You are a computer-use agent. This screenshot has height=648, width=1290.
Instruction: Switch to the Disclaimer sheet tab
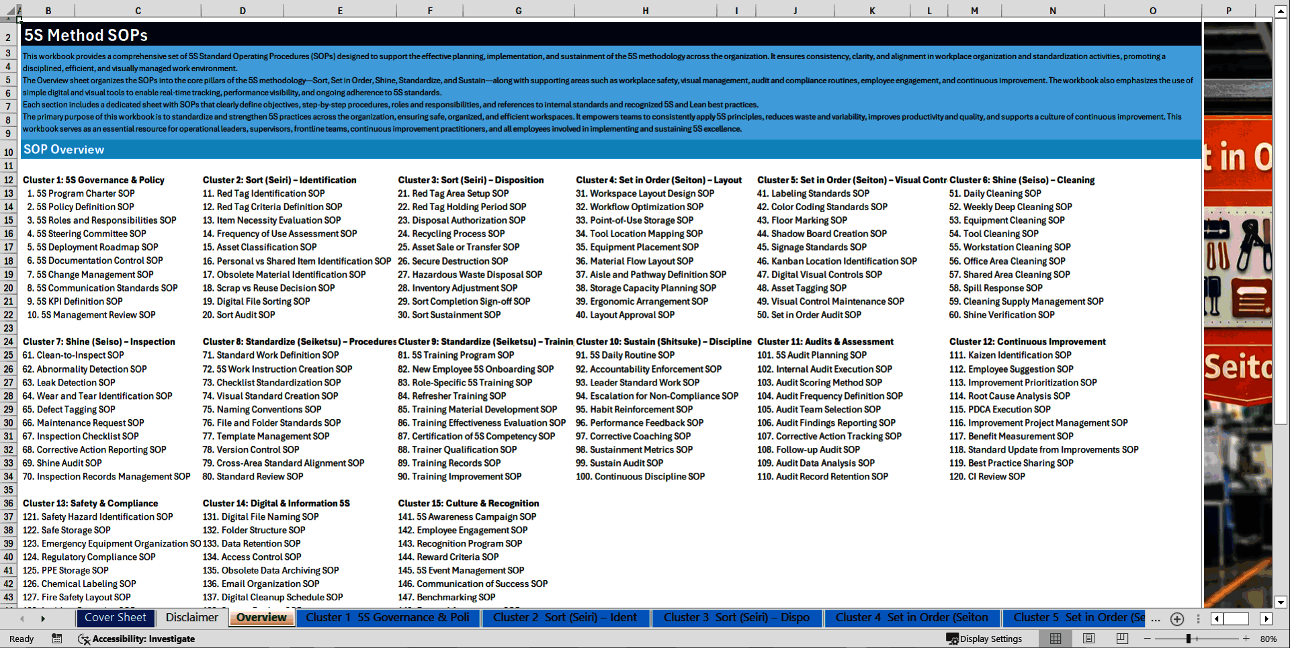(191, 617)
